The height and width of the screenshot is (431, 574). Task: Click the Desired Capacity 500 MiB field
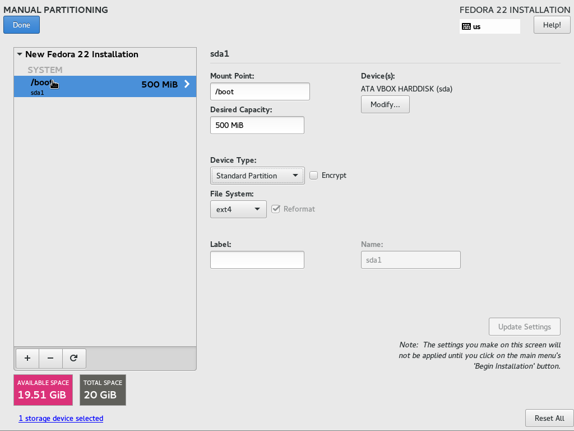257,125
